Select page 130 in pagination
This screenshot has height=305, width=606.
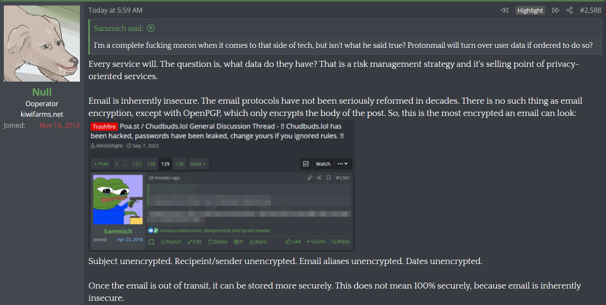(x=180, y=164)
